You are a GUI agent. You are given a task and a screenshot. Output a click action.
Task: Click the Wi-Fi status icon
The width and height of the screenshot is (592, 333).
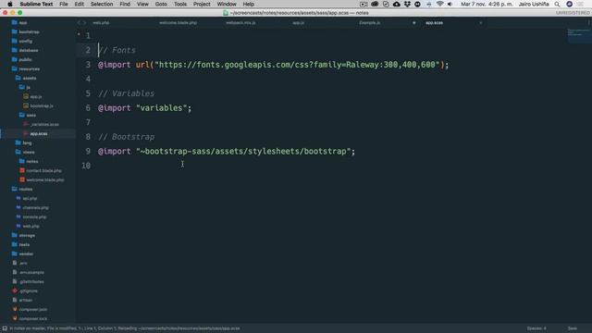coord(440,4)
